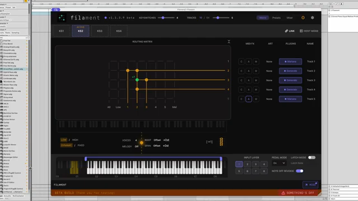
Task: Select input layer 4
Action: [264, 164]
